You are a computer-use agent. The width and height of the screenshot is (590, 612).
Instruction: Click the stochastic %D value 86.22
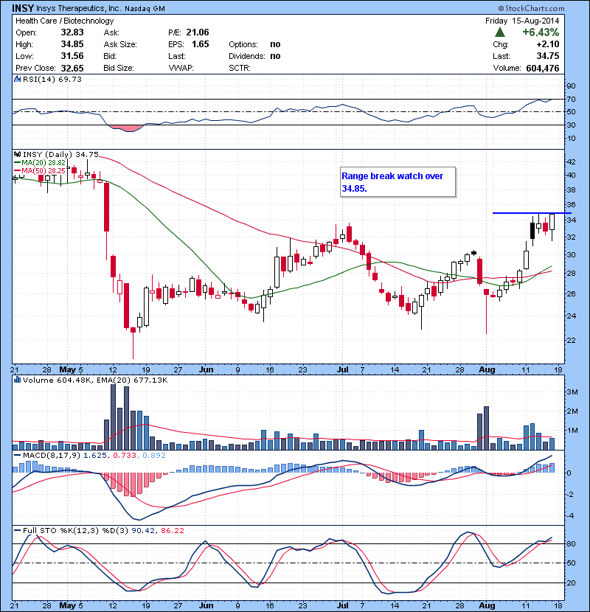(x=172, y=531)
